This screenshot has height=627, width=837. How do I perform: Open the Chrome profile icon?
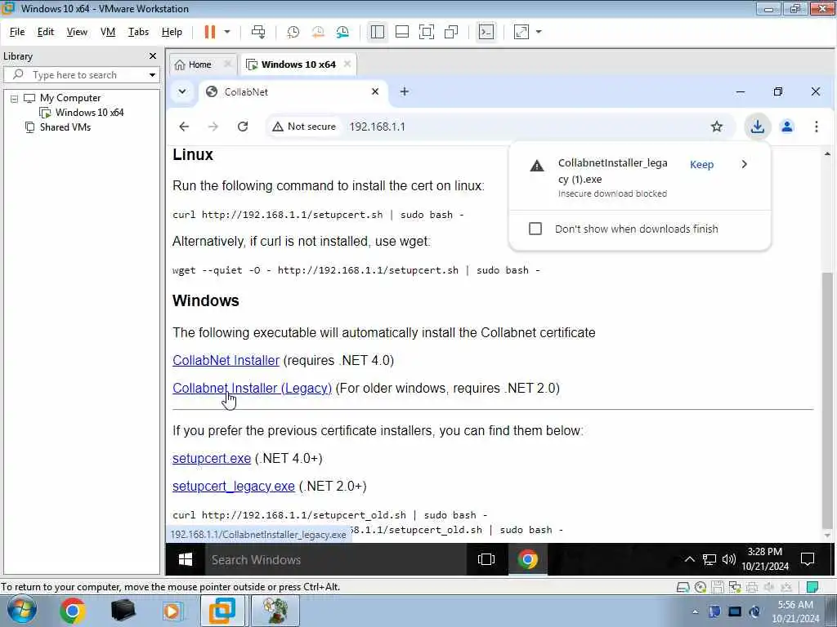[x=787, y=127]
